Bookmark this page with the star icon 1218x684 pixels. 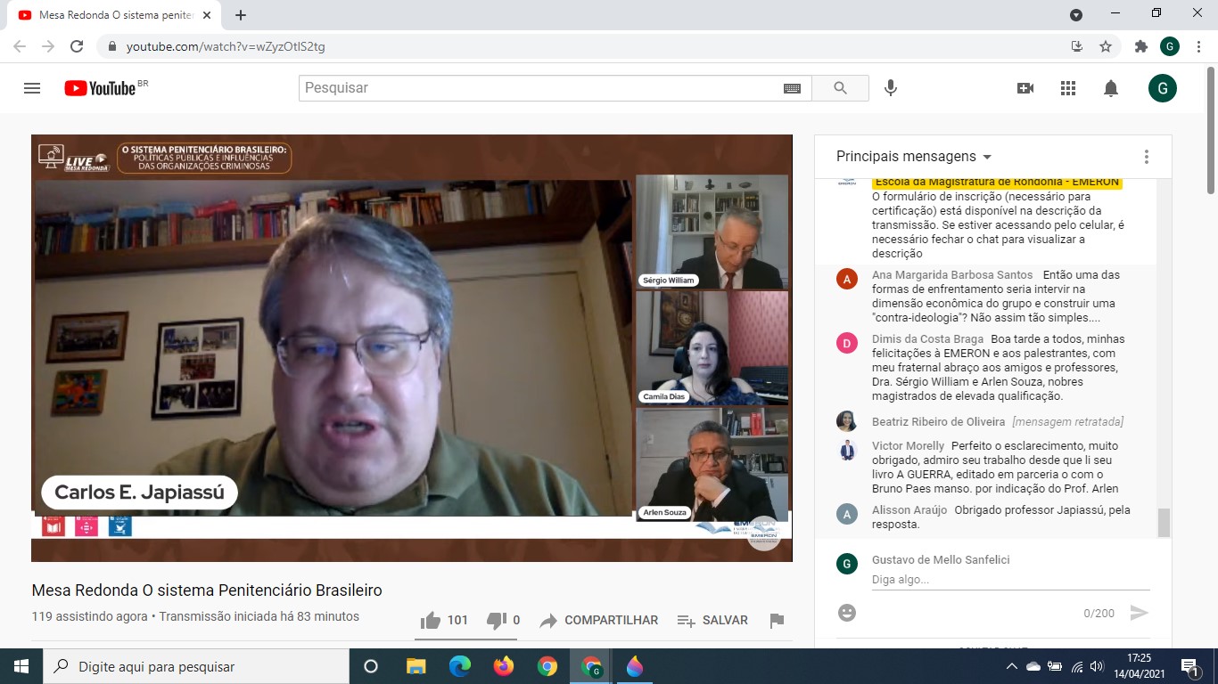(x=1106, y=46)
